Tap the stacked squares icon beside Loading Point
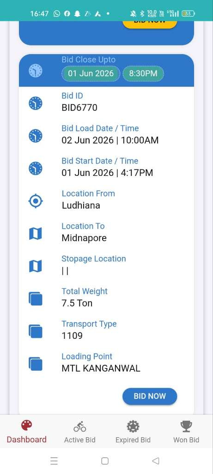Screen dimensions: 213x474 coord(36,364)
